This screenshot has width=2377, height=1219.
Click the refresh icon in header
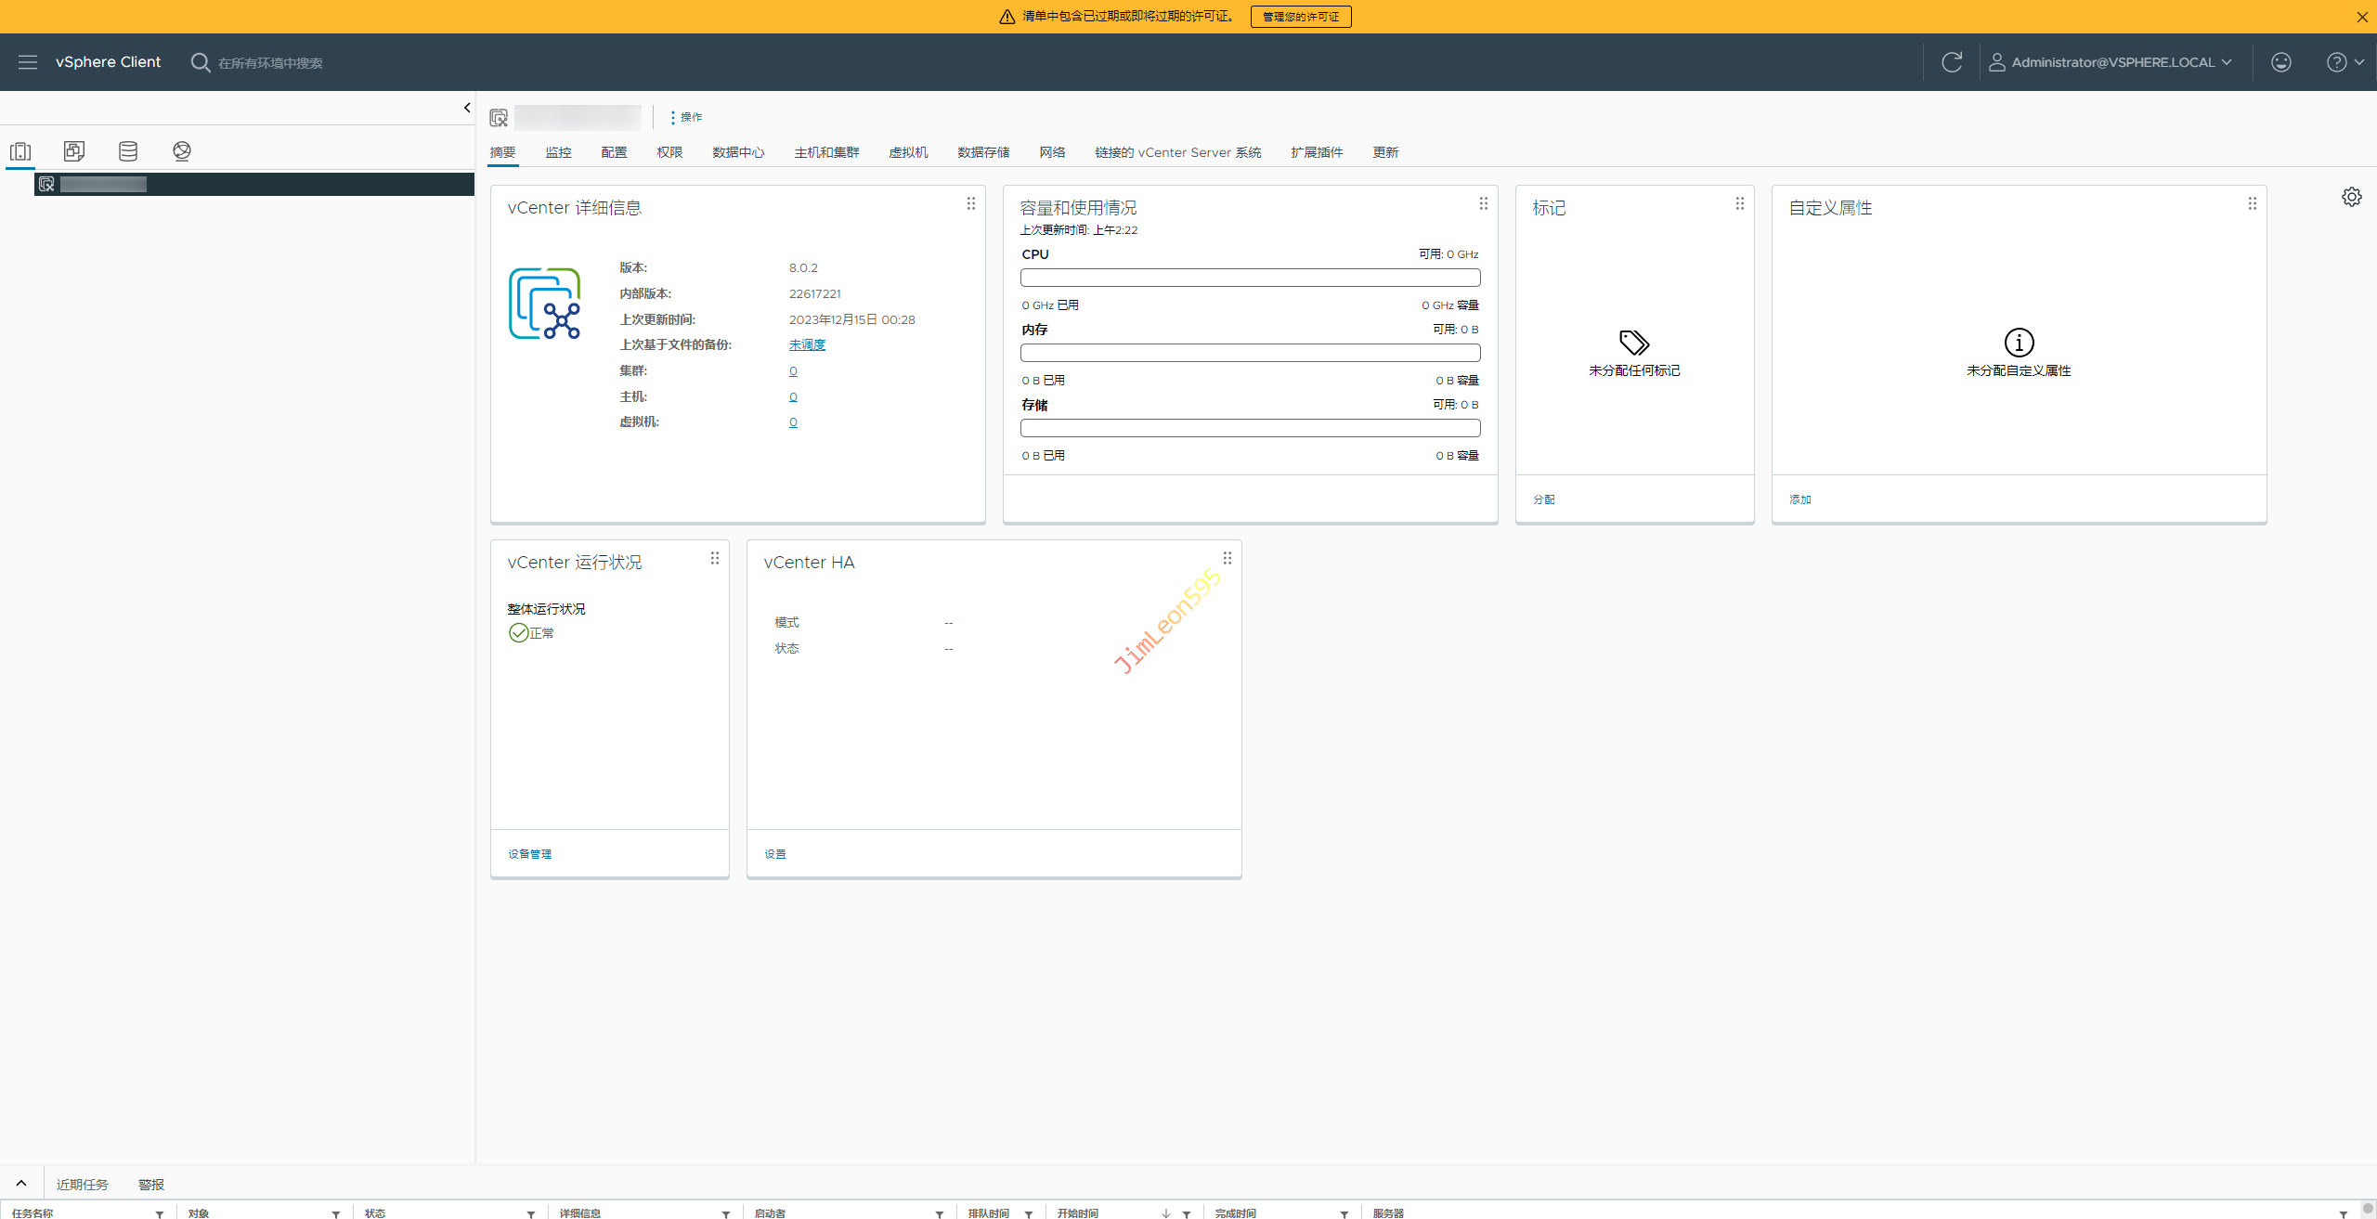pos(1952,62)
